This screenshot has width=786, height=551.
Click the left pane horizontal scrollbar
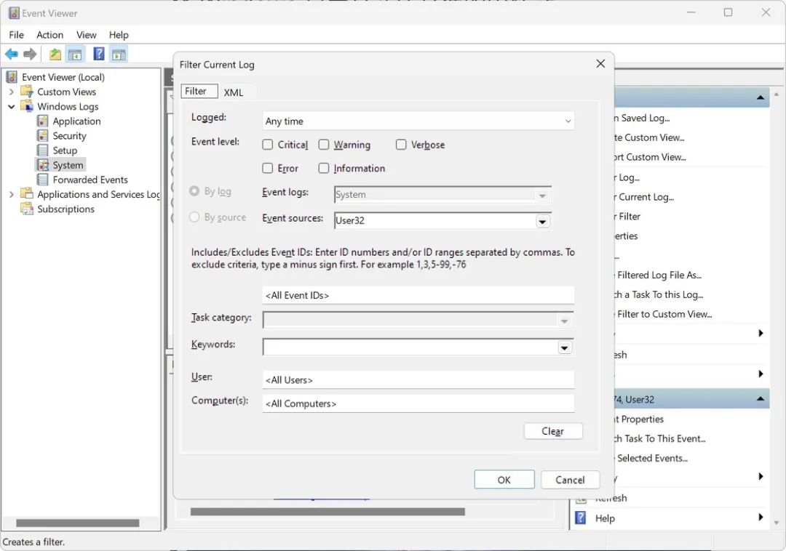point(77,523)
